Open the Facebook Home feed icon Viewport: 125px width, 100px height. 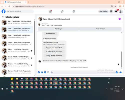[x=50, y=11]
